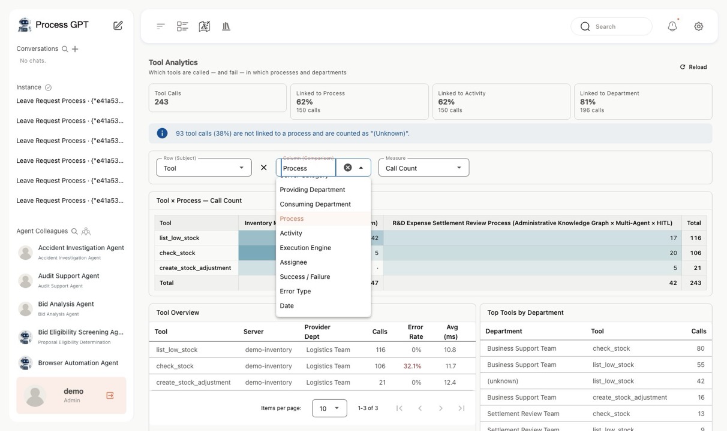Select Consuming Department option
727x431 pixels.
click(x=323, y=204)
